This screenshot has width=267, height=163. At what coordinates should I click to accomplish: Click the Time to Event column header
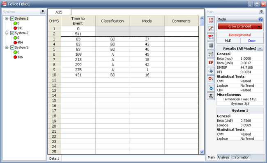(x=78, y=21)
